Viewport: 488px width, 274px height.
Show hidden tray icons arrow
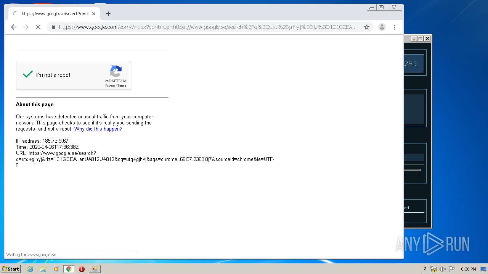(x=425, y=269)
